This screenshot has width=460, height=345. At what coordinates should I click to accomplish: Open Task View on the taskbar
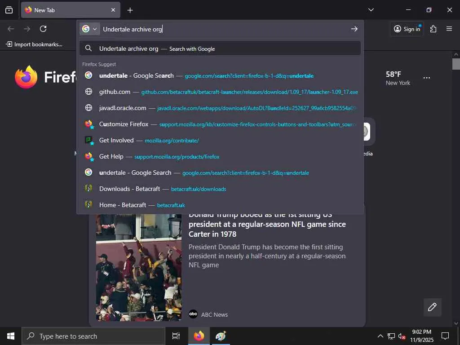[176, 336]
